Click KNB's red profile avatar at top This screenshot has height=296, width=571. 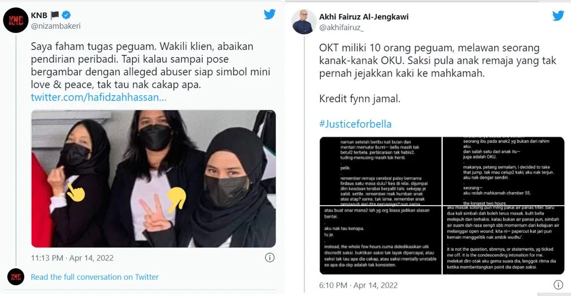coord(16,20)
